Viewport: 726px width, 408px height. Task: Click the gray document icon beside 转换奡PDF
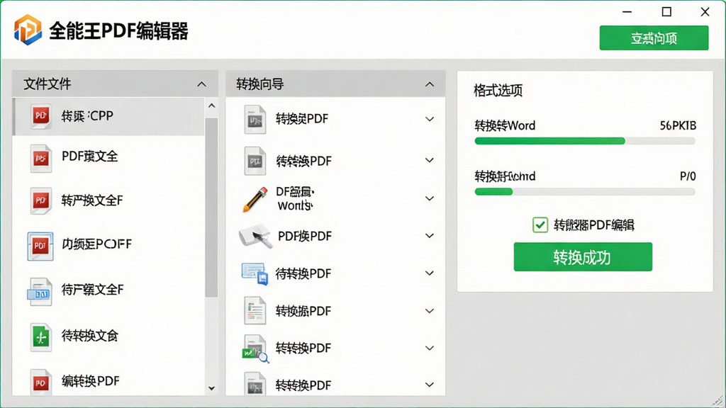click(x=255, y=119)
